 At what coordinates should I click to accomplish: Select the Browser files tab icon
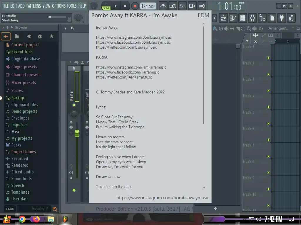pyautogui.click(x=17, y=36)
